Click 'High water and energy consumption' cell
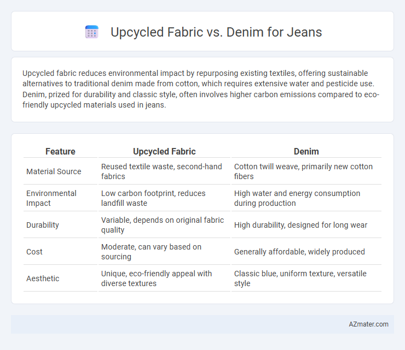 [x=306, y=198]
